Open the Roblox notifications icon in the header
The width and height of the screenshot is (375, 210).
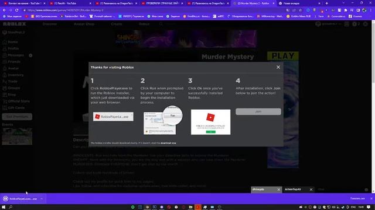coord(346,24)
